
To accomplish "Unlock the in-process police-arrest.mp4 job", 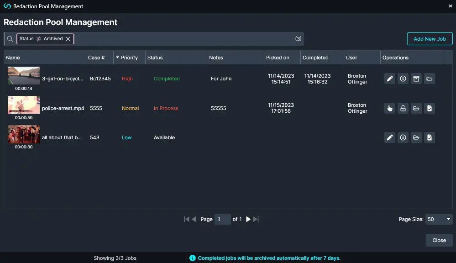I will click(403, 108).
